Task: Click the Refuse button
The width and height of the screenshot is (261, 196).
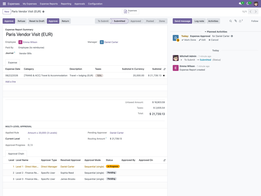Action: click(x=21, y=21)
